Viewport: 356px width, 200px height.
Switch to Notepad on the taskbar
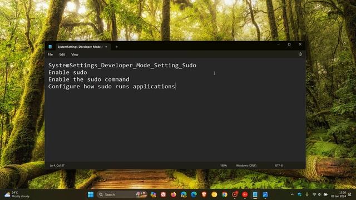[255, 194]
